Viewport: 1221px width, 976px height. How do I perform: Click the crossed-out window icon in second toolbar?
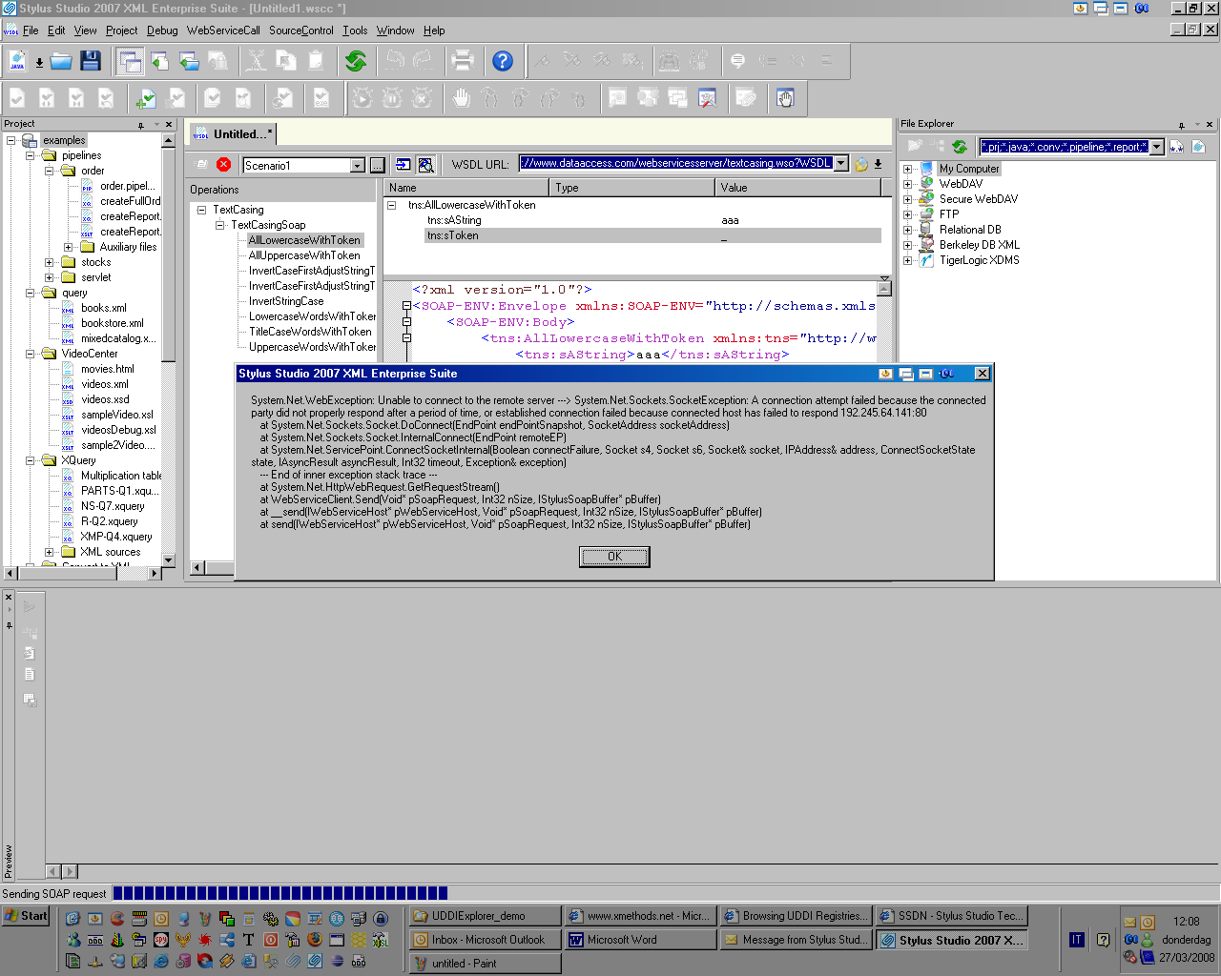pos(708,98)
